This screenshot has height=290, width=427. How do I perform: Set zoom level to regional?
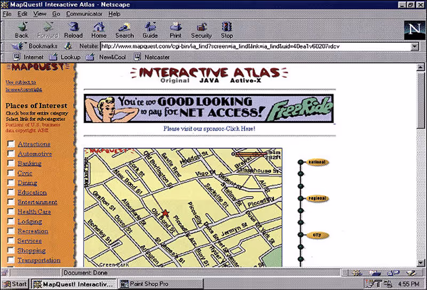click(317, 198)
